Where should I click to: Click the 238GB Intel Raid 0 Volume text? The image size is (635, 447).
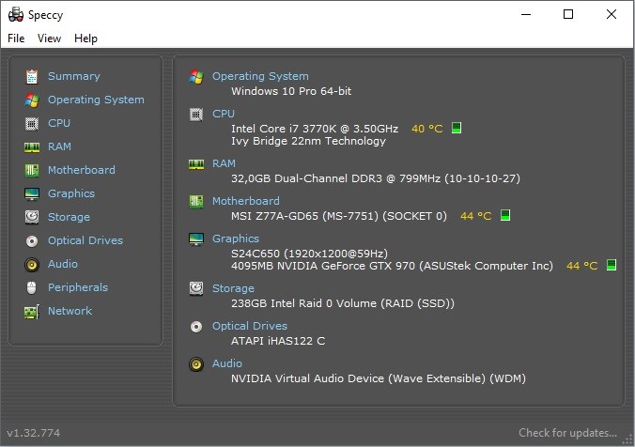[343, 303]
